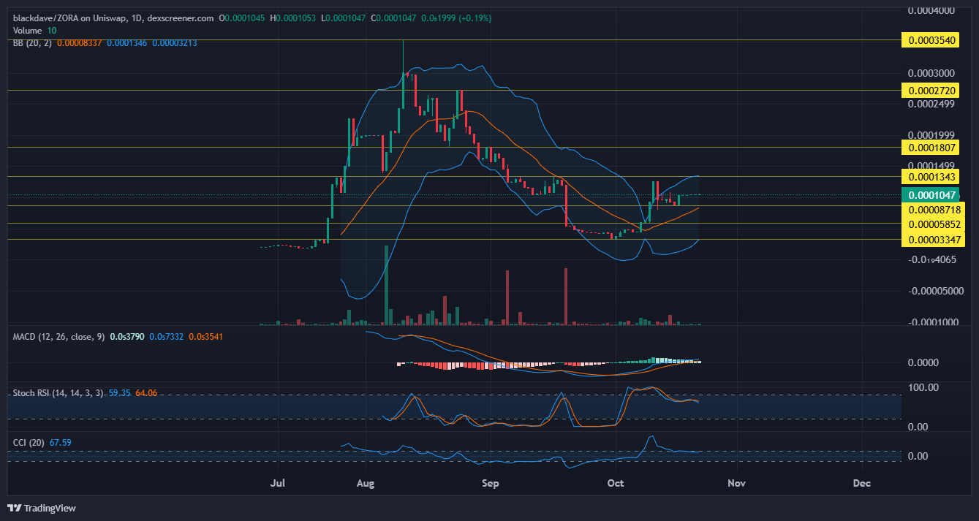Click the 0.0000 MACD scale label
The height and width of the screenshot is (521, 979).
(922, 362)
